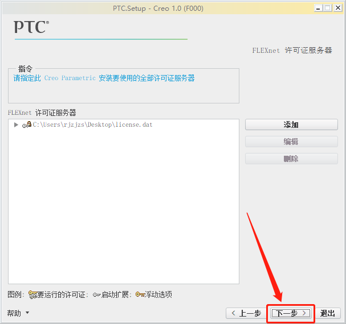Viewport: 346px width, 324px height.
Task: Click the left chevron on 上一步
Action: [234, 313]
